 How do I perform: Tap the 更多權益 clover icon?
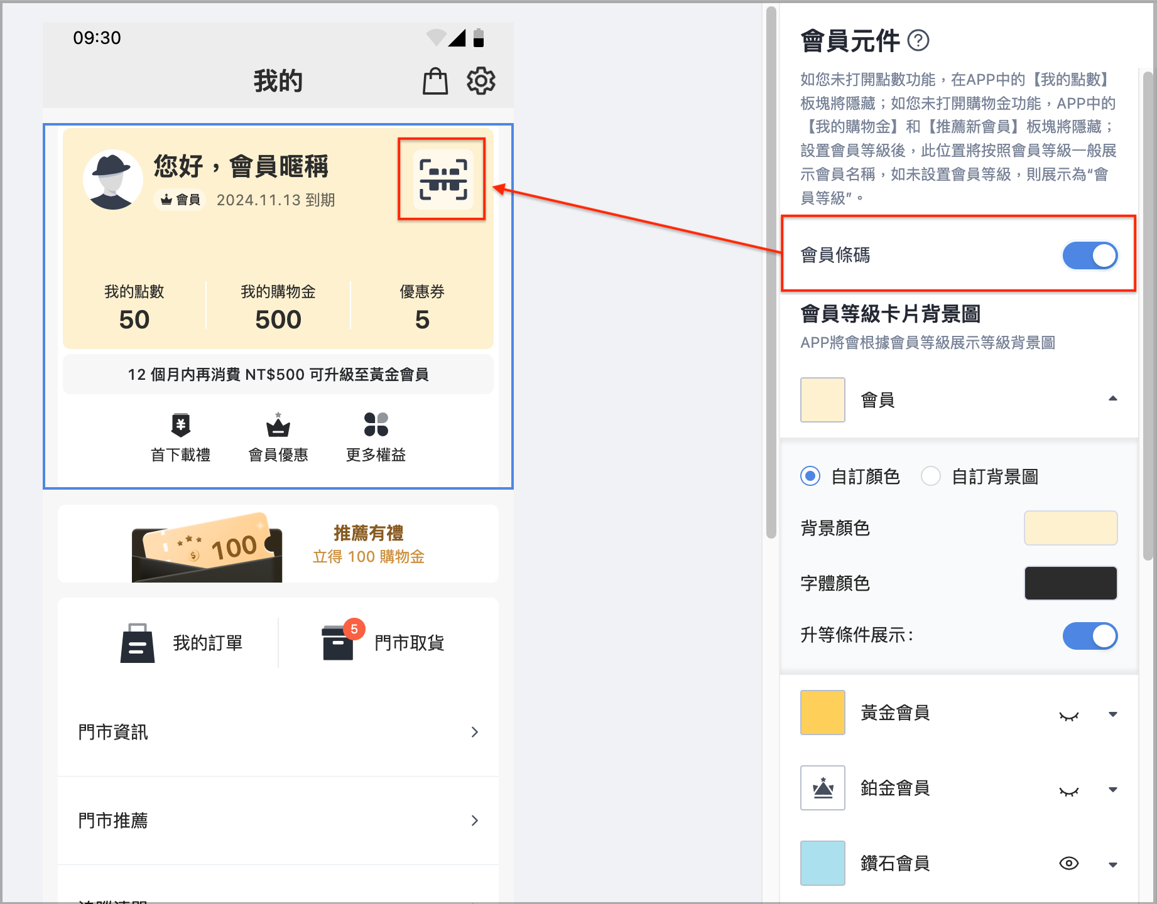[376, 425]
